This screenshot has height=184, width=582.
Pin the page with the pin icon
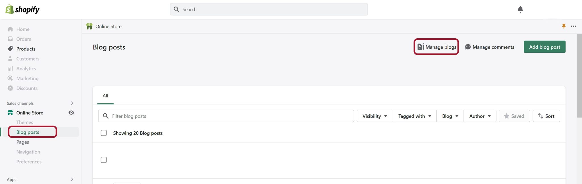point(564,26)
